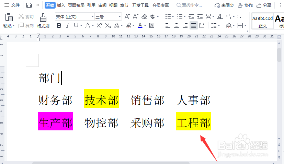Switch to the 开始 tab
284x164 pixels.
pyautogui.click(x=50, y=5)
